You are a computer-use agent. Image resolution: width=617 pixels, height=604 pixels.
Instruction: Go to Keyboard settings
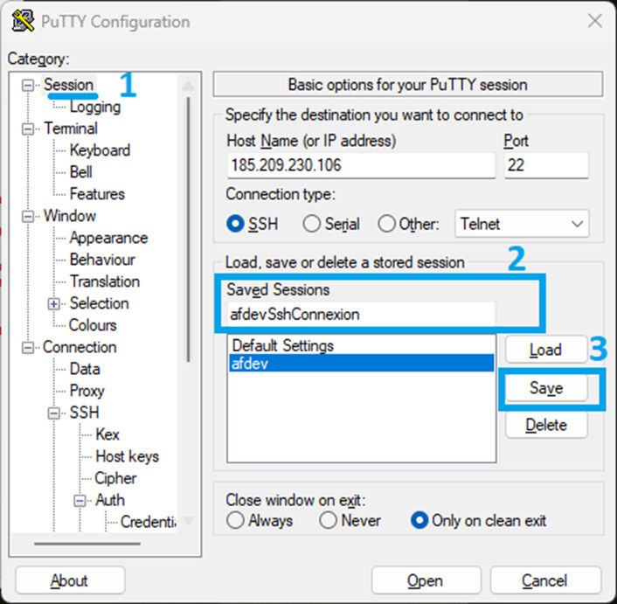tap(100, 150)
